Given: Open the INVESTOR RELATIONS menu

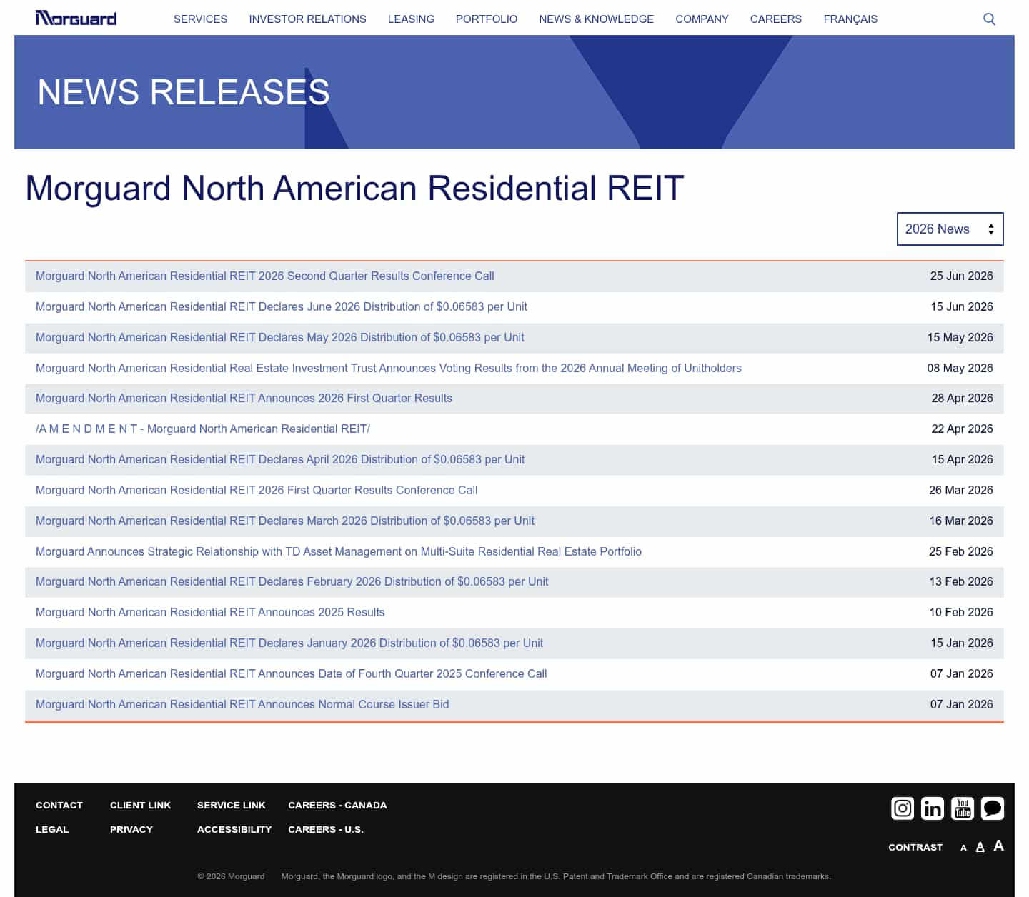Looking at the screenshot, I should coord(307,19).
